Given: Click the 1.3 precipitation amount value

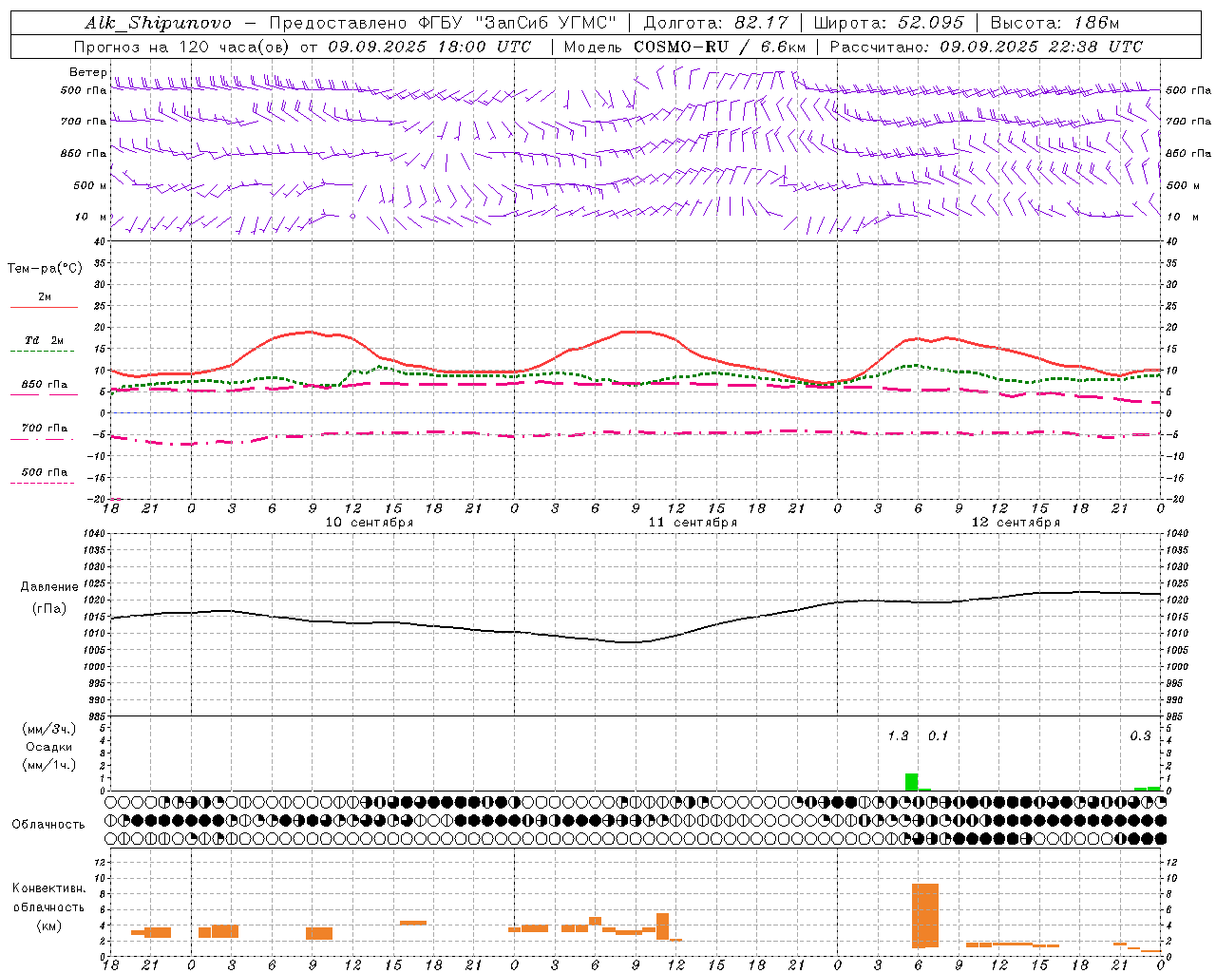Looking at the screenshot, I should point(898,736).
